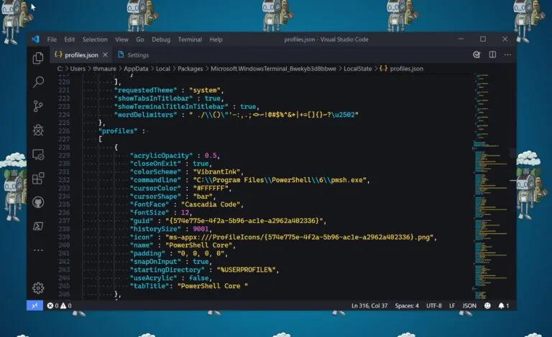This screenshot has width=552, height=337.
Task: Click Packages in the breadcrumb path
Action: [x=190, y=69]
